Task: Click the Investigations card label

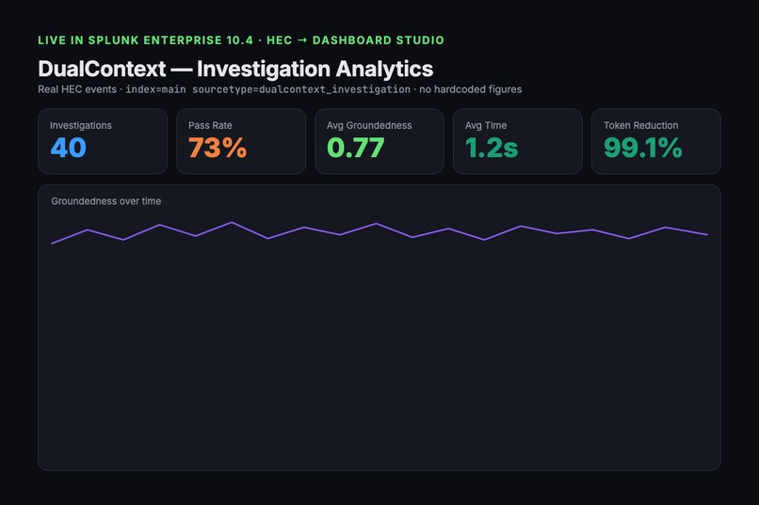Action: pyautogui.click(x=81, y=125)
